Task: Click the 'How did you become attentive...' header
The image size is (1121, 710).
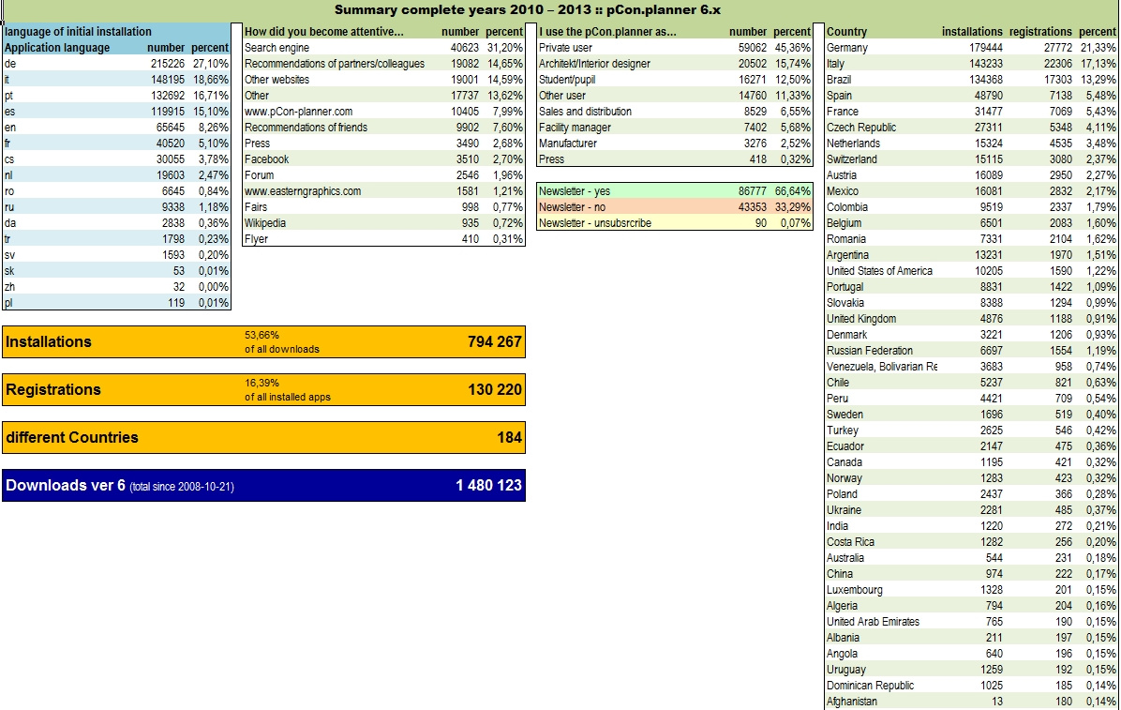Action: pyautogui.click(x=323, y=31)
